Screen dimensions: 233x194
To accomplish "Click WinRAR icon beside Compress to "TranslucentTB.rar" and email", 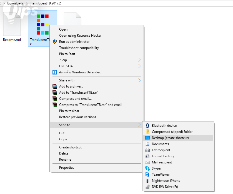I will [55, 105].
